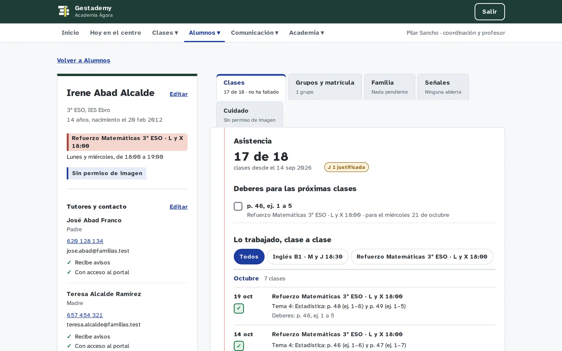Tick the homework checkbox for p. 46, ej. 1 a 5
Viewport: 562px width, 351px height.
(238, 206)
